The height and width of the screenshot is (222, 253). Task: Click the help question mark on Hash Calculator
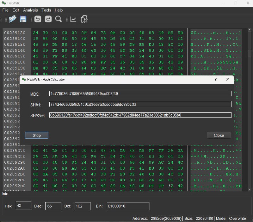tap(215, 80)
